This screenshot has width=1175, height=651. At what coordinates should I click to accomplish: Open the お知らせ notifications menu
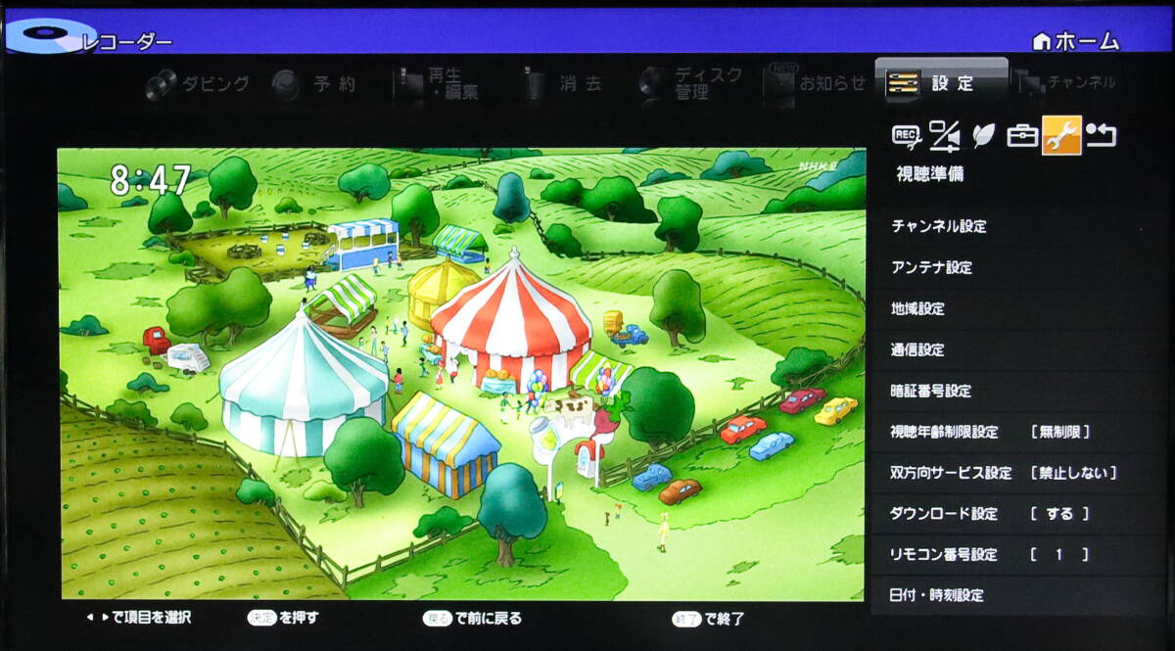point(815,84)
